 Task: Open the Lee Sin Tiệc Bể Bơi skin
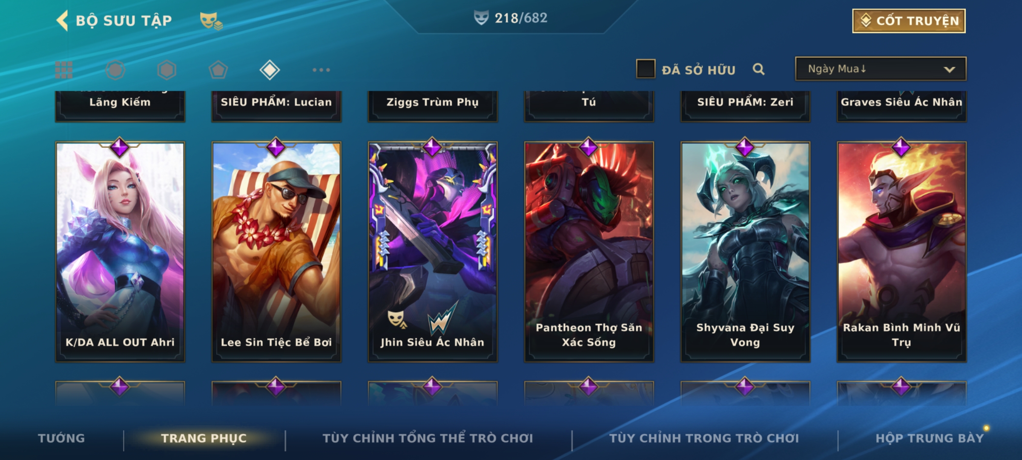pos(276,252)
